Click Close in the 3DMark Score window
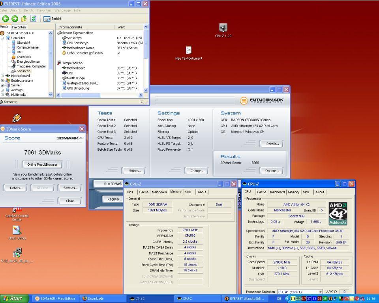Image resolution: width=379 pixels, height=303 pixels. point(70,201)
